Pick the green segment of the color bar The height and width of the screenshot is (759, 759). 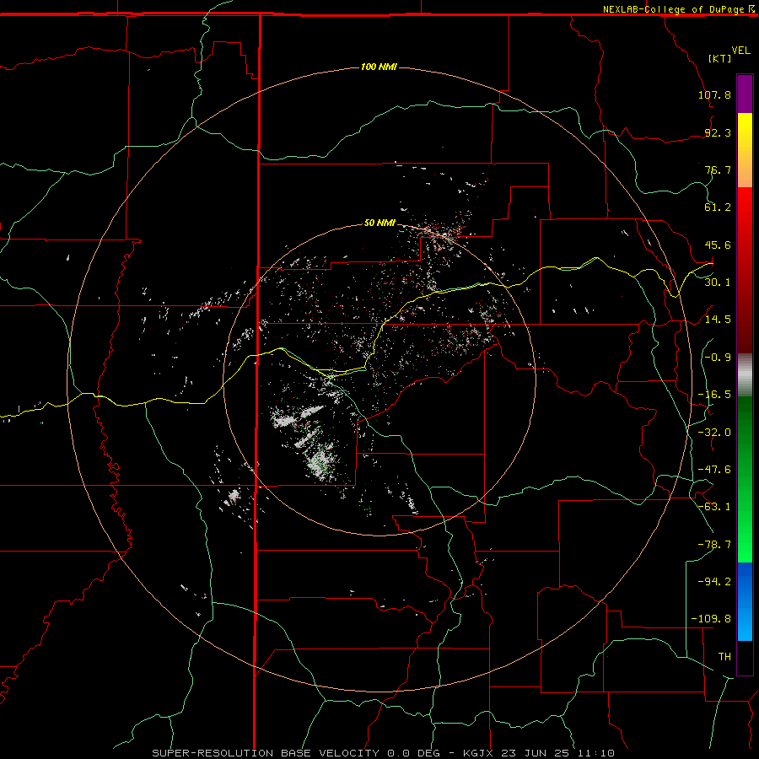tap(745, 479)
